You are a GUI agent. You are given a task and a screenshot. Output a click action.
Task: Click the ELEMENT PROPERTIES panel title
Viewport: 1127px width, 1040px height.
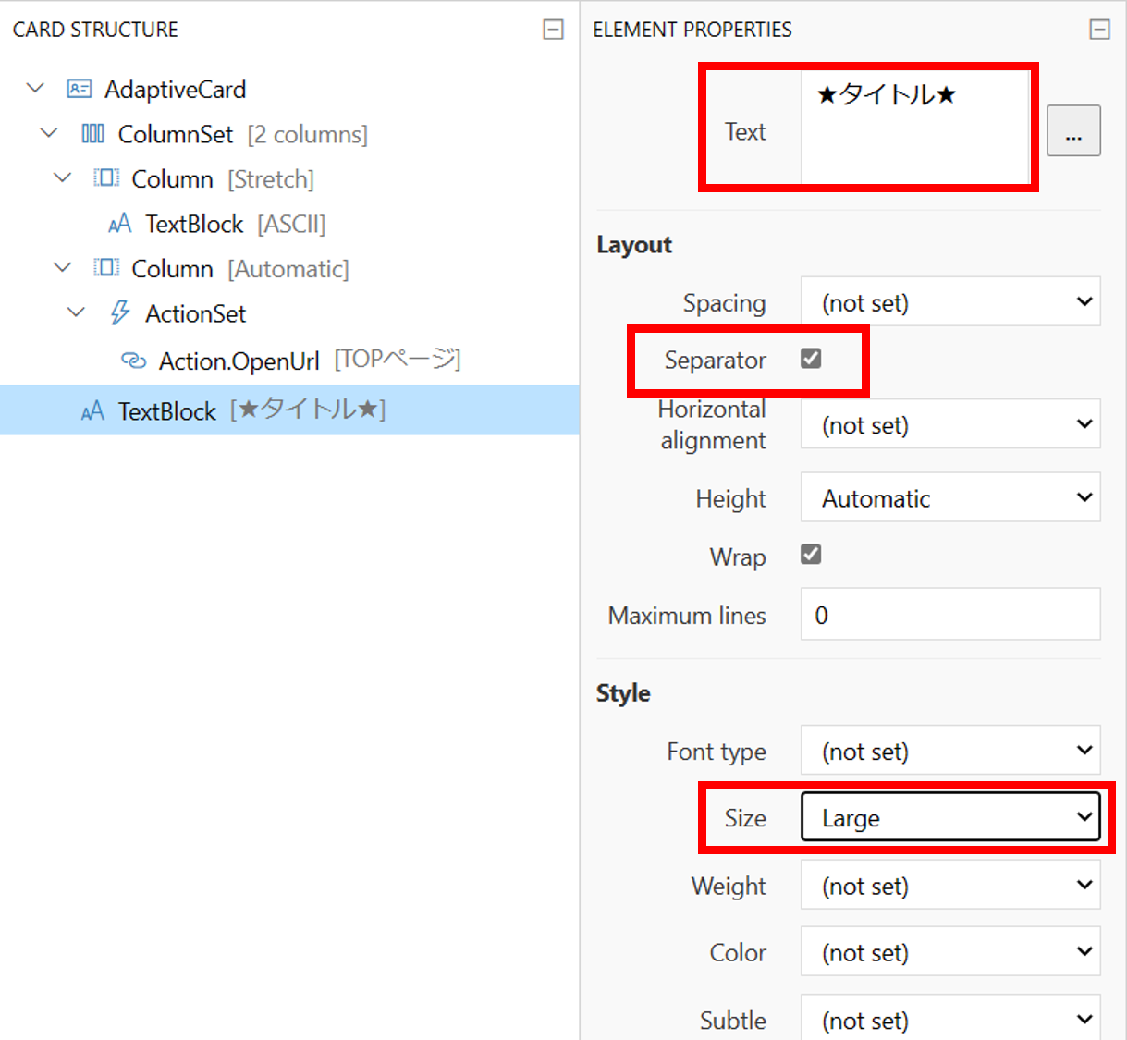[x=692, y=30]
